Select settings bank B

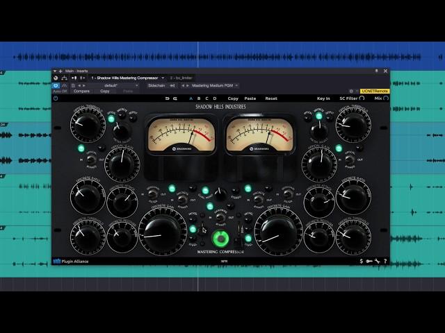coord(199,99)
